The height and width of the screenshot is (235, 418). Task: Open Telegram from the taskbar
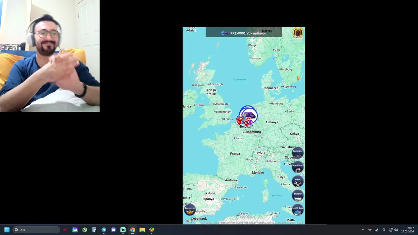pyautogui.click(x=104, y=230)
